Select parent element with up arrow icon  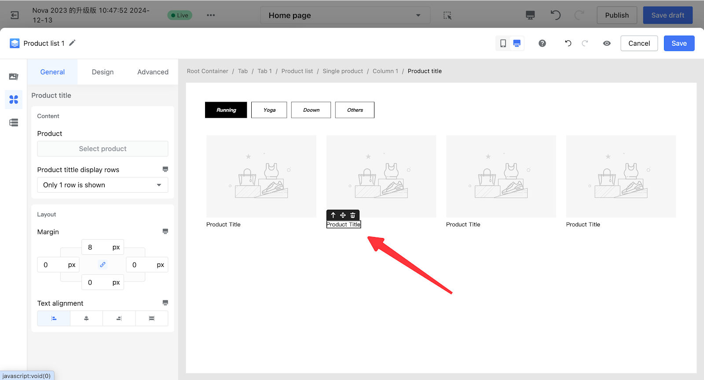[x=333, y=215]
